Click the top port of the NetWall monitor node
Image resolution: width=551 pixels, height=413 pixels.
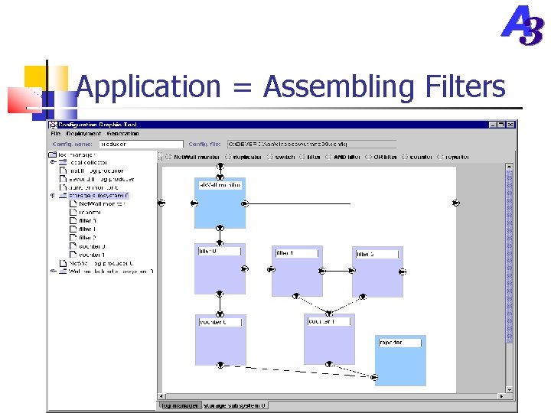220,177
